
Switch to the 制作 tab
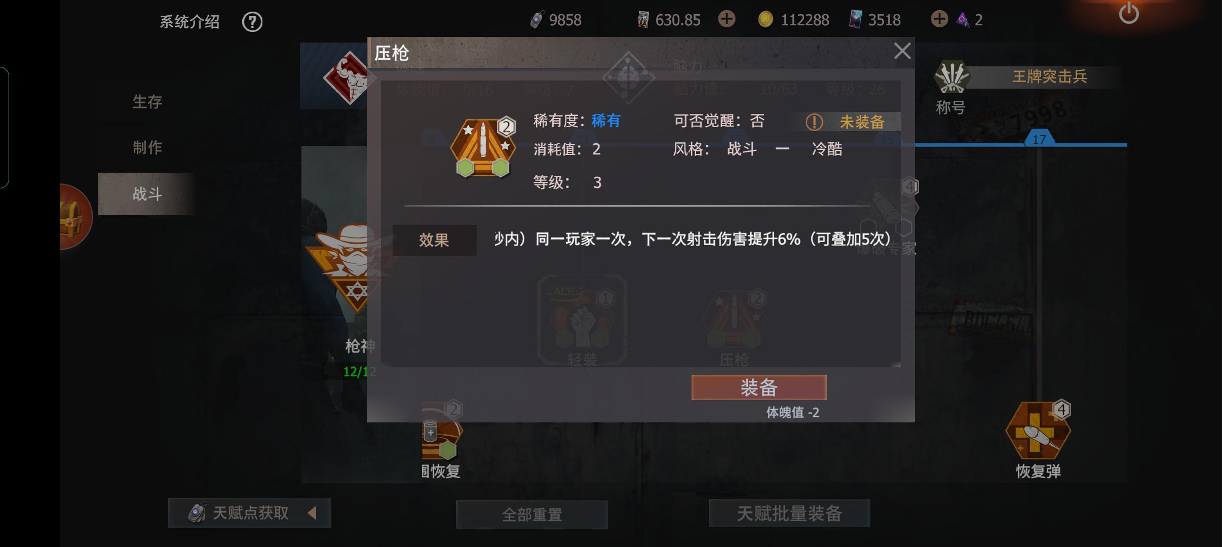point(147,147)
